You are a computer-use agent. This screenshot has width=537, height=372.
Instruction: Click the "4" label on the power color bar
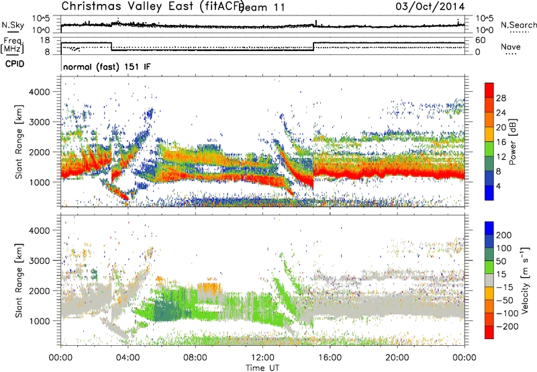coord(499,186)
